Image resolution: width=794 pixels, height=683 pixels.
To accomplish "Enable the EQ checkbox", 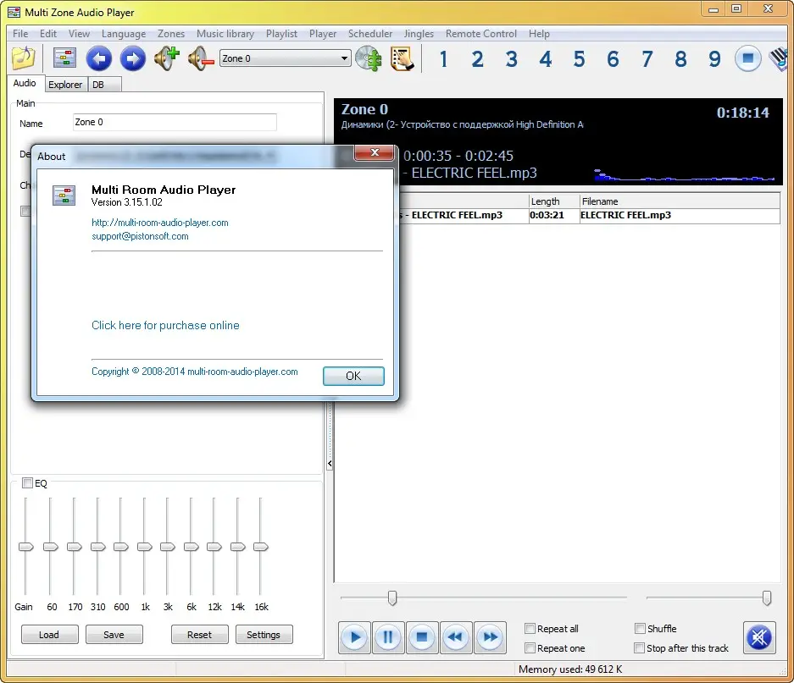I will 27,482.
